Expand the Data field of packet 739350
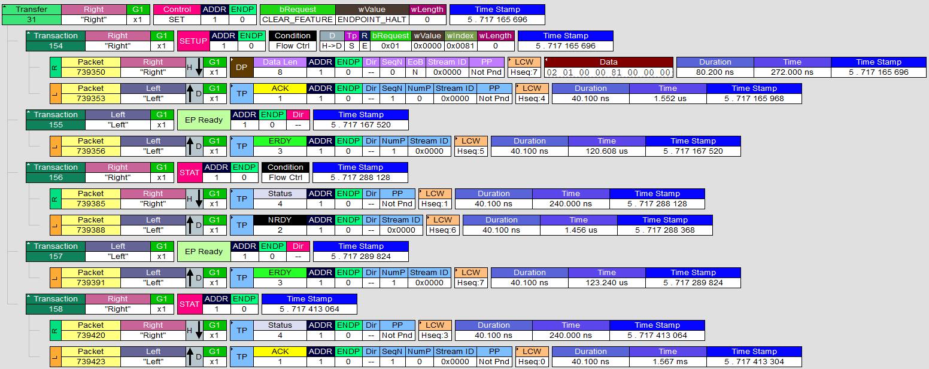The image size is (929, 369). (x=547, y=60)
